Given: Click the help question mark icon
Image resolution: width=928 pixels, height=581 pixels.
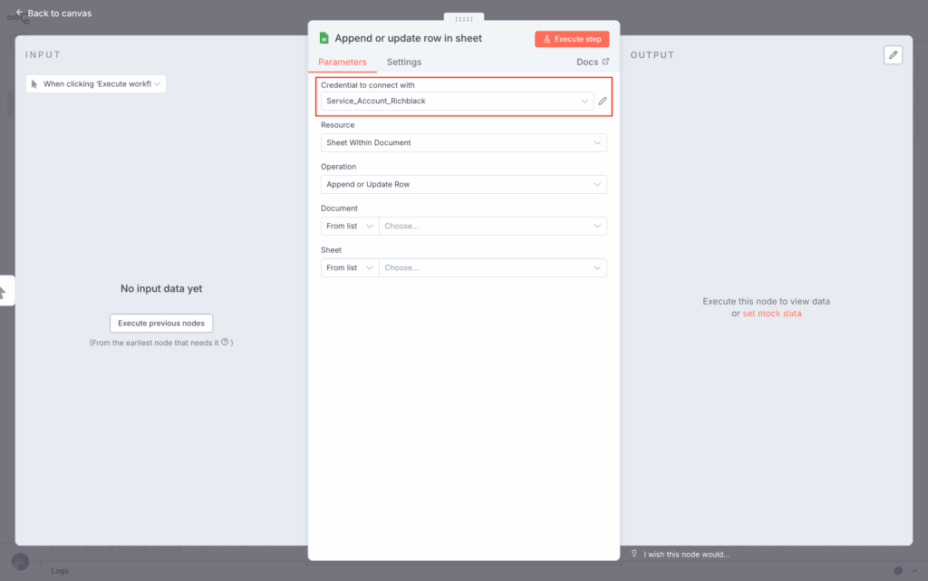Looking at the screenshot, I should point(225,343).
